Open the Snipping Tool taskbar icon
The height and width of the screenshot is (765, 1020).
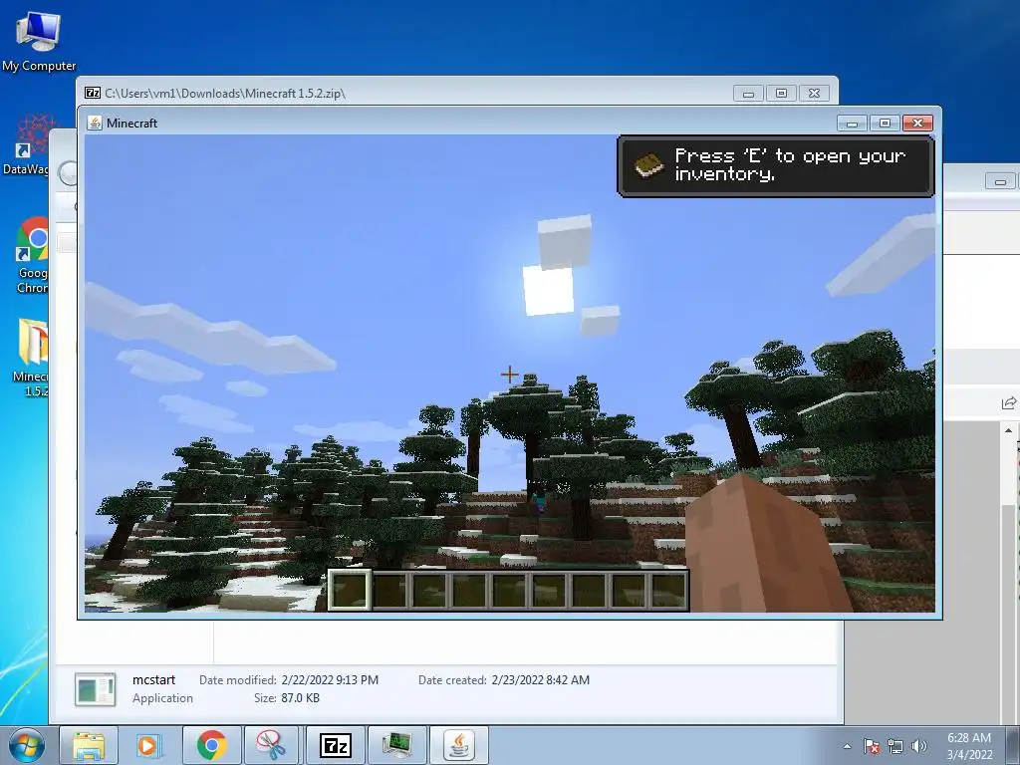271,745
